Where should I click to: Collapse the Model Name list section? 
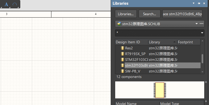click(206, 102)
